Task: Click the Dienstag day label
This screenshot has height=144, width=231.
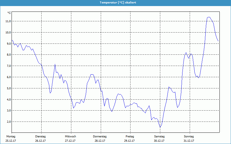Action: pos(40,137)
